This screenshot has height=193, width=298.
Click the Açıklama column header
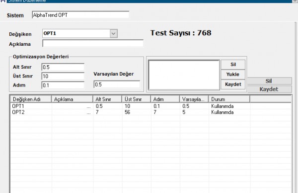72,99
